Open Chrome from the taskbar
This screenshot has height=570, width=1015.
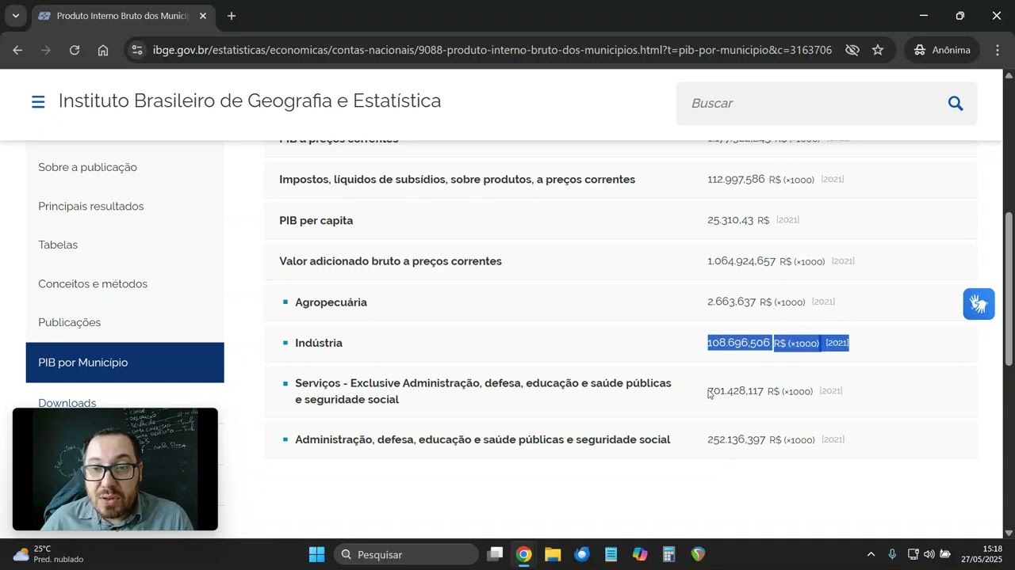coord(523,554)
